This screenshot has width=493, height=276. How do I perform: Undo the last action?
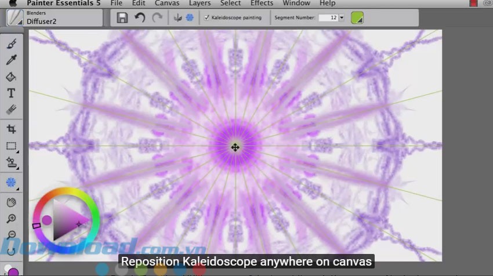point(140,18)
